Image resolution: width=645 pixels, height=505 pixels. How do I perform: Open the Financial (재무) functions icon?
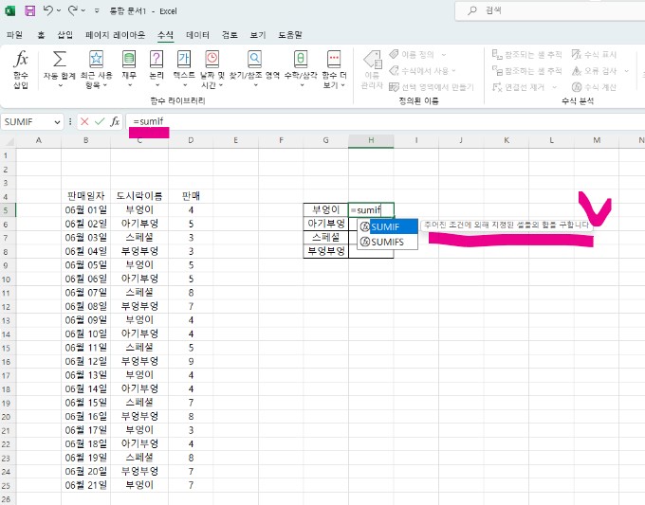[129, 59]
